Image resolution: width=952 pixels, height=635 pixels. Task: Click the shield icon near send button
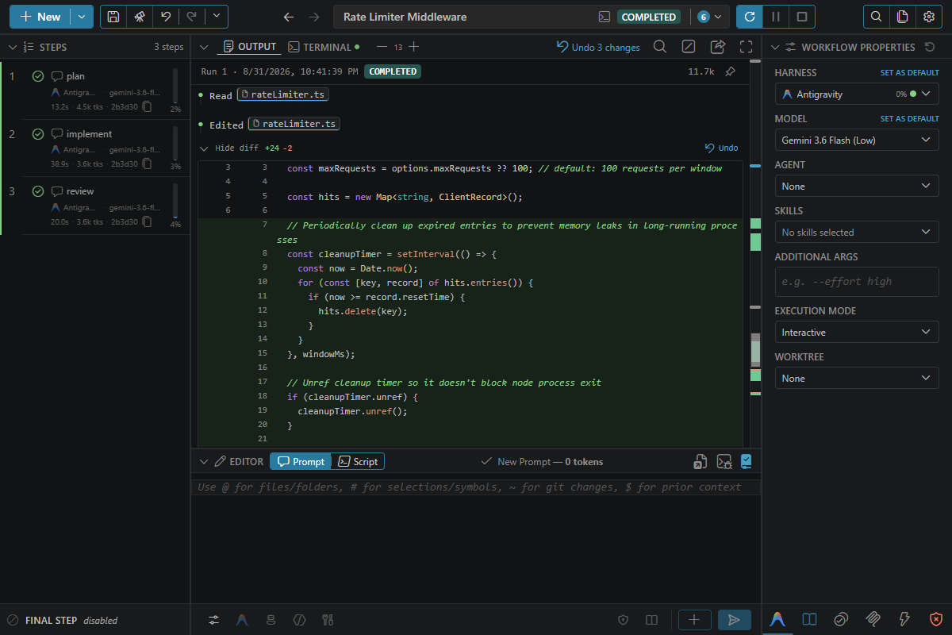tap(623, 619)
